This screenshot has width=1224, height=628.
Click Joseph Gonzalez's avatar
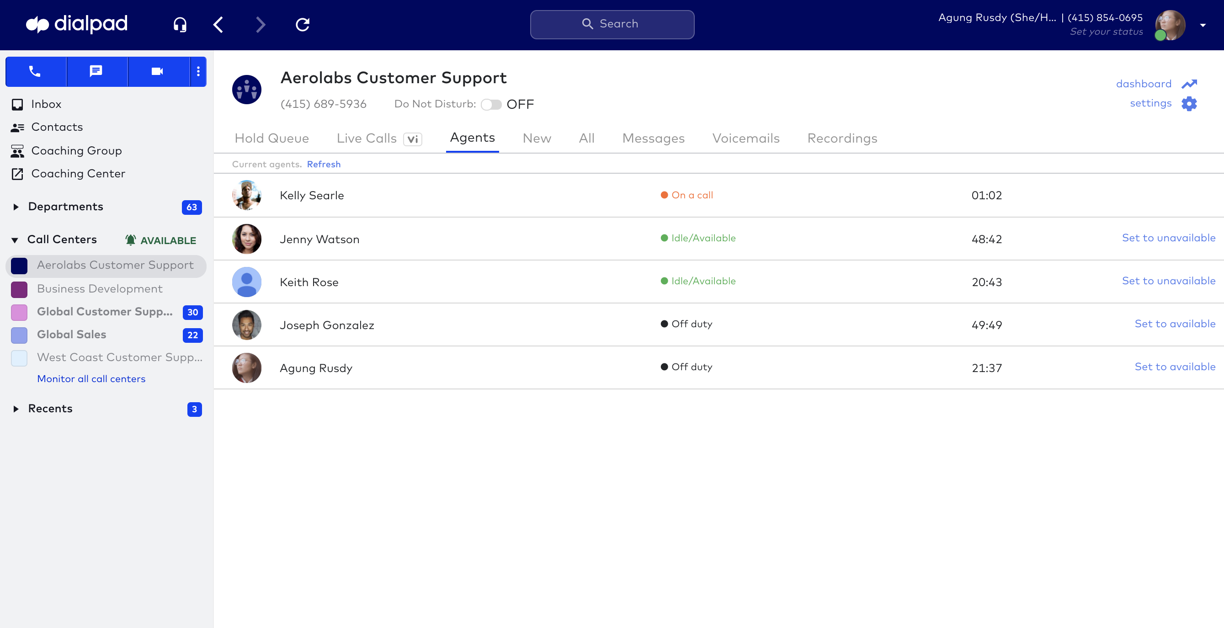pyautogui.click(x=247, y=325)
